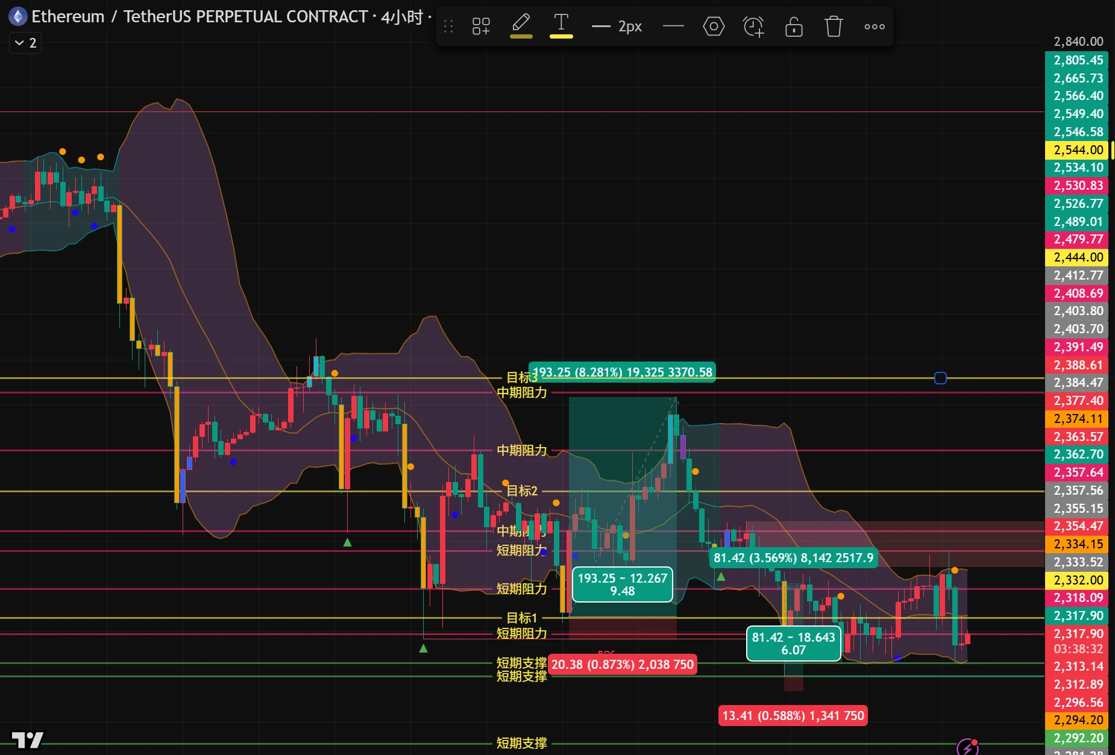1115x755 pixels.
Task: Expand the collapsed indicator legend showing 2
Action: click(x=26, y=43)
